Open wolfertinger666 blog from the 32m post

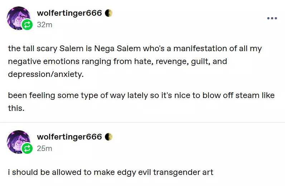point(69,13)
